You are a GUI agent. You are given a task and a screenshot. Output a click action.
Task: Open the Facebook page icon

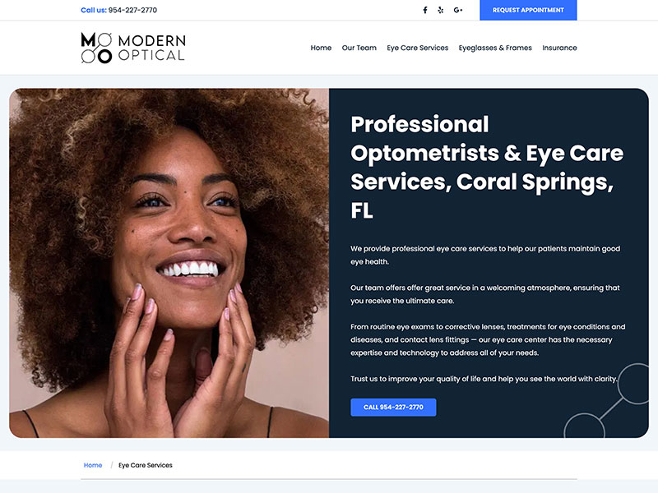425,10
